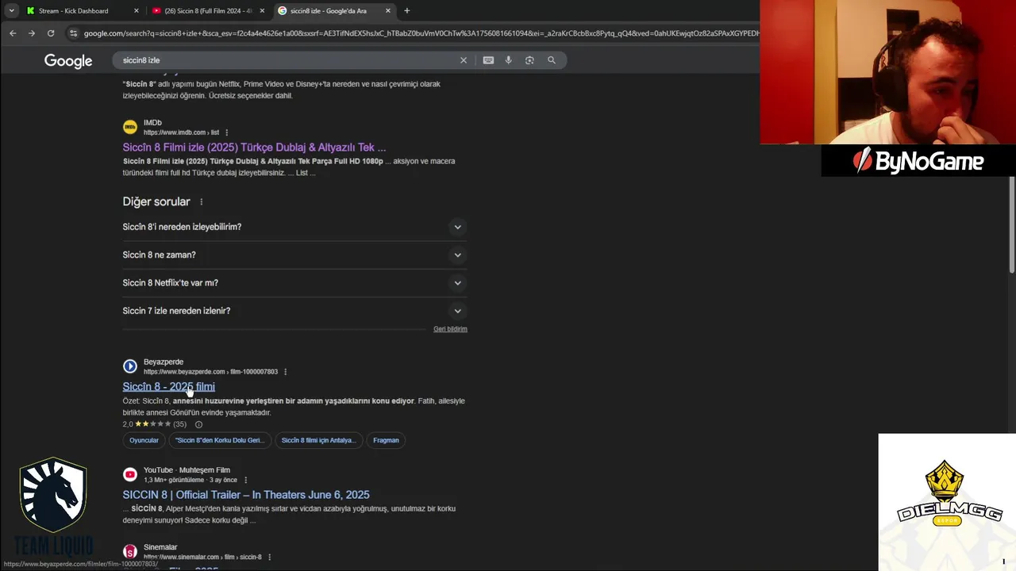
Task: Click the Oyuncular chip
Action: coord(144,440)
